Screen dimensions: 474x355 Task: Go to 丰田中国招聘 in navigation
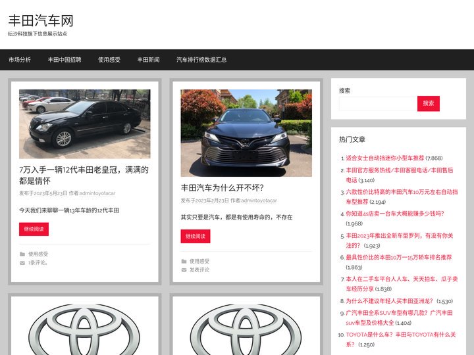pos(65,60)
